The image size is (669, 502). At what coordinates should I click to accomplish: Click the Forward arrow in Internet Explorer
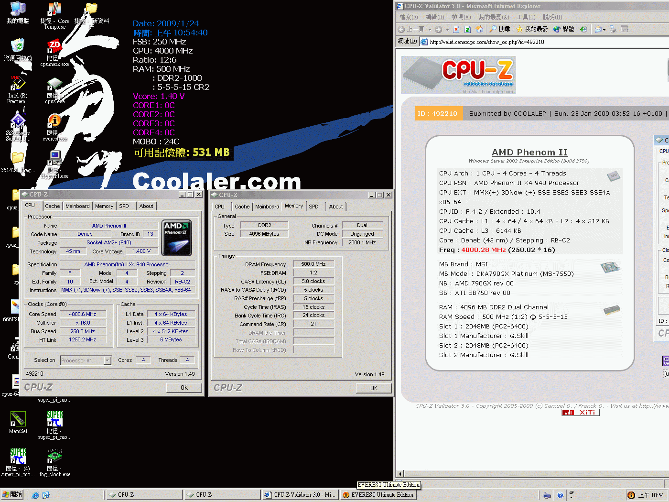click(438, 29)
